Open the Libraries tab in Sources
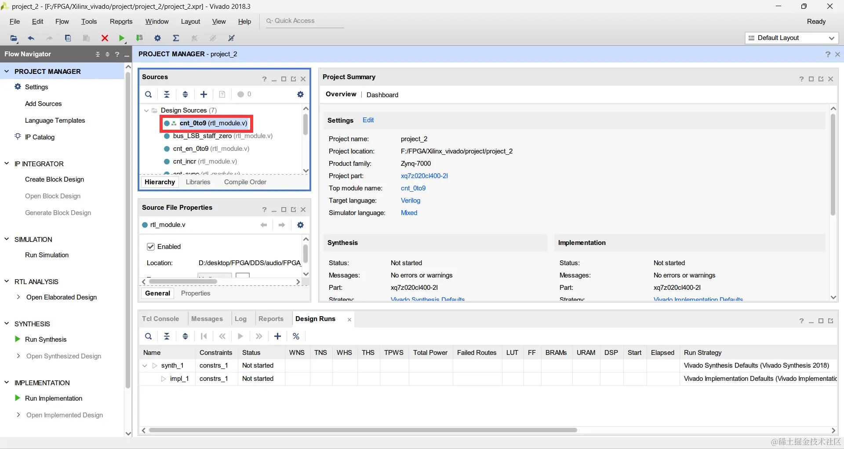844x449 pixels. (x=198, y=182)
